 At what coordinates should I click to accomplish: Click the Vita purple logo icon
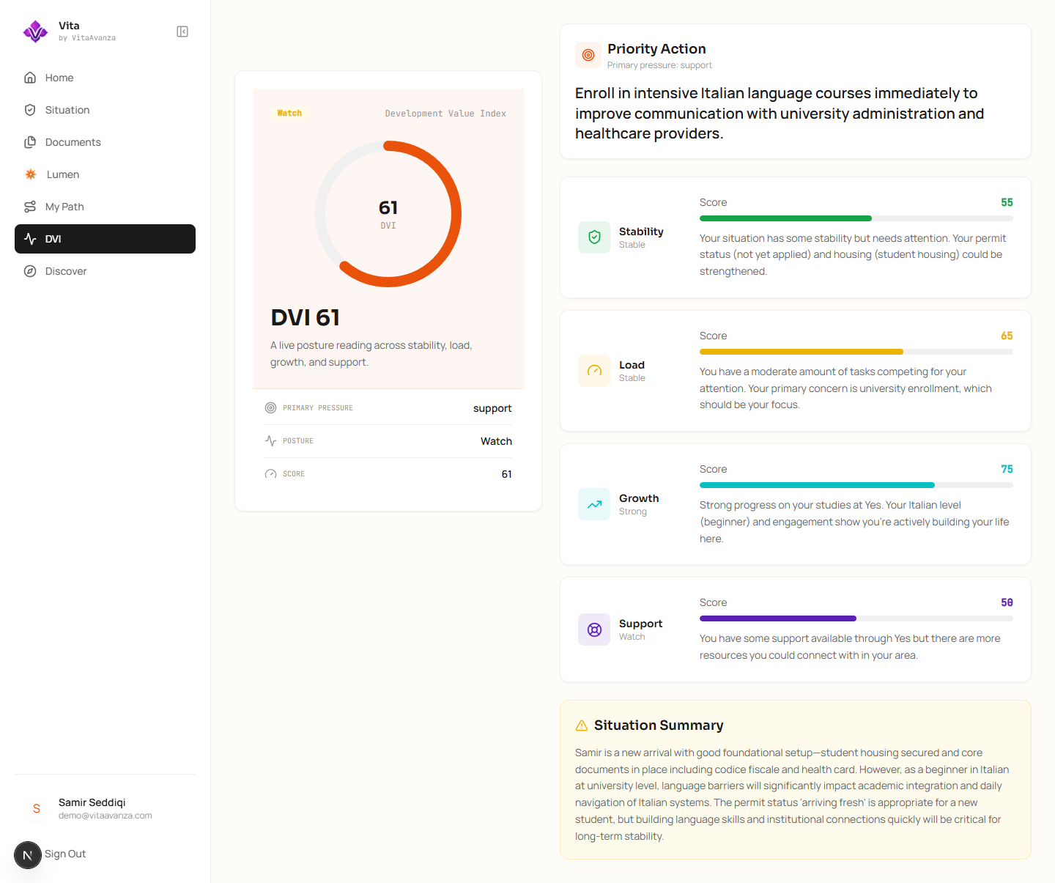(35, 32)
